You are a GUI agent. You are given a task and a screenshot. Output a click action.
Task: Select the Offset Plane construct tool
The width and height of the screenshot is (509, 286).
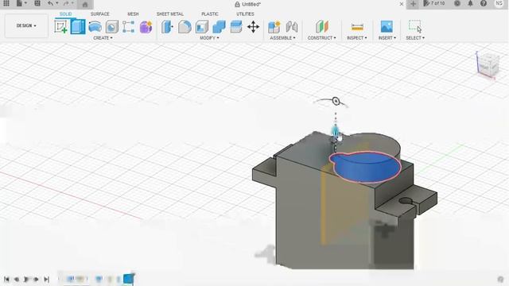321,27
